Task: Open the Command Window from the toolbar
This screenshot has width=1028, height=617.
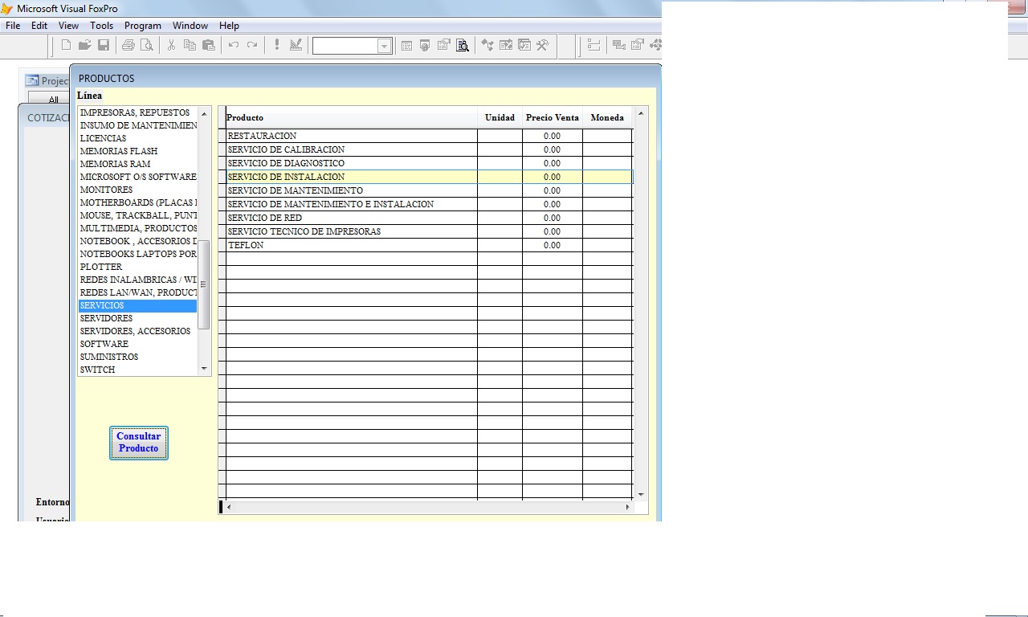Action: pos(406,45)
